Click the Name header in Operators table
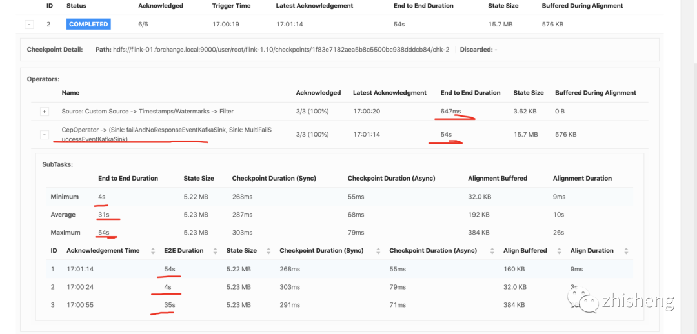The width and height of the screenshot is (697, 334). 70,93
